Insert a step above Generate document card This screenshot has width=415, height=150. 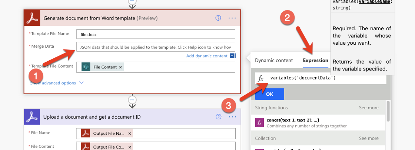pyautogui.click(x=132, y=1)
